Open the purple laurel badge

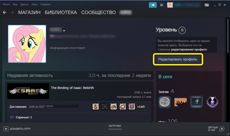pos(212,102)
